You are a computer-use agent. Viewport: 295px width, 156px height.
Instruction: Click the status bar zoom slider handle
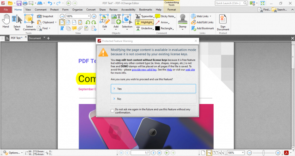pos(263,153)
